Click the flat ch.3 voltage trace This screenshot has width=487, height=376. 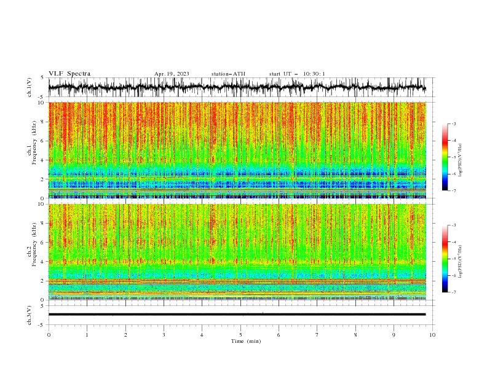click(x=237, y=315)
